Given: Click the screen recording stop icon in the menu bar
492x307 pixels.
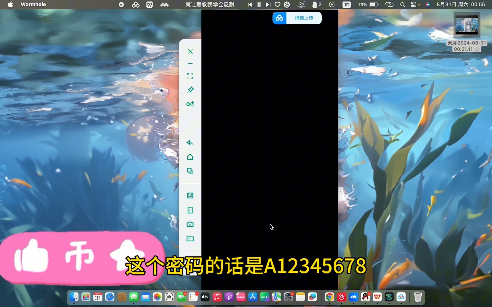Looking at the screenshot, I should tap(121, 5).
